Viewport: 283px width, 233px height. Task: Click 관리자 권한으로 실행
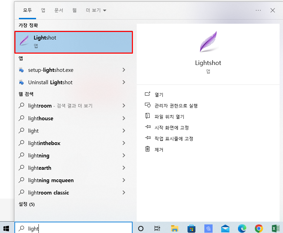coord(176,106)
